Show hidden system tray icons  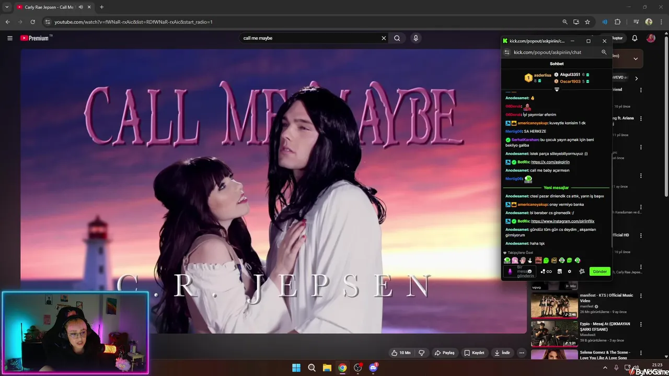coord(605,368)
